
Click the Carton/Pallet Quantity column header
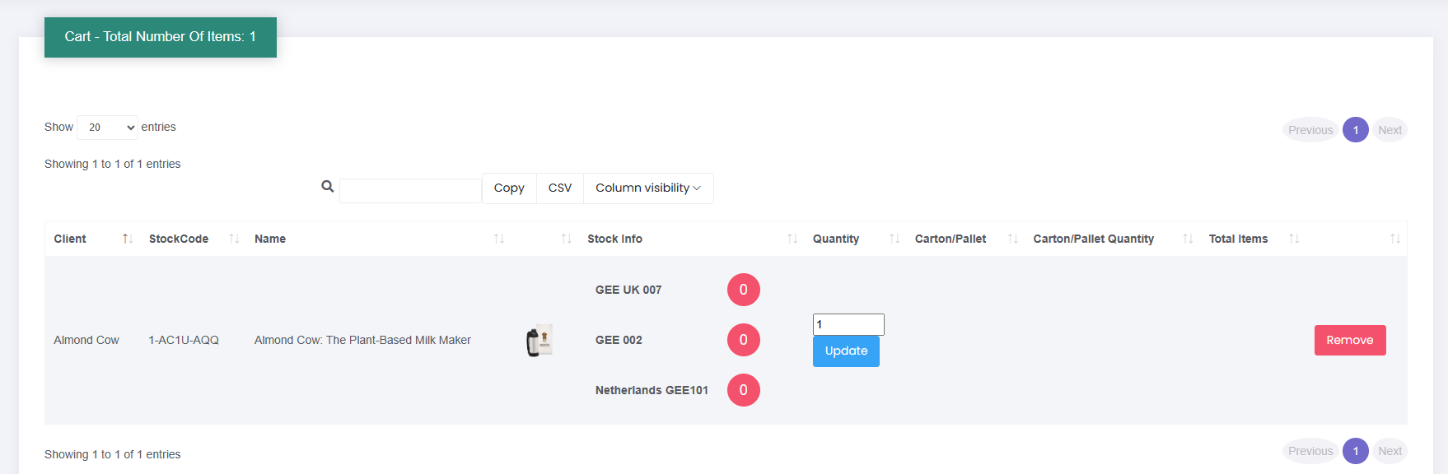1094,239
